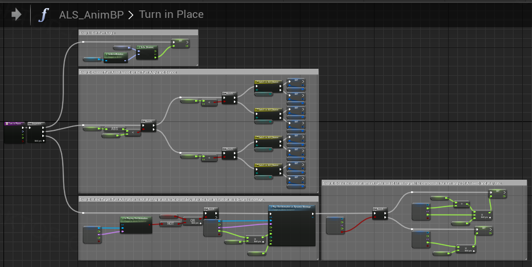Viewport: 532px width, 267px height.
Task: Click the Turn in Place breadcrumb label
Action: tap(171, 14)
